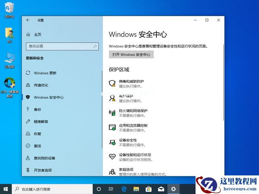The width and height of the screenshot is (259, 194).
Task: Open 病毒和威胁防护 protection area link
Action: click(x=132, y=81)
